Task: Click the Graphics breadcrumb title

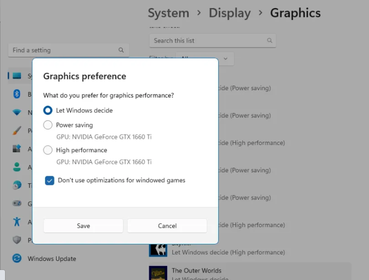Action: click(295, 13)
